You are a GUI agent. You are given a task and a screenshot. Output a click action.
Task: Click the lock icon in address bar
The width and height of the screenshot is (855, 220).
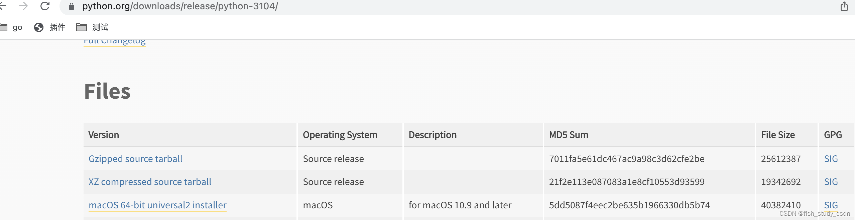pyautogui.click(x=71, y=6)
